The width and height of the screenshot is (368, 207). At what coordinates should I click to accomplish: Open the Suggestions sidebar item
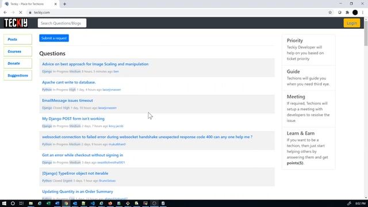[x=18, y=75]
